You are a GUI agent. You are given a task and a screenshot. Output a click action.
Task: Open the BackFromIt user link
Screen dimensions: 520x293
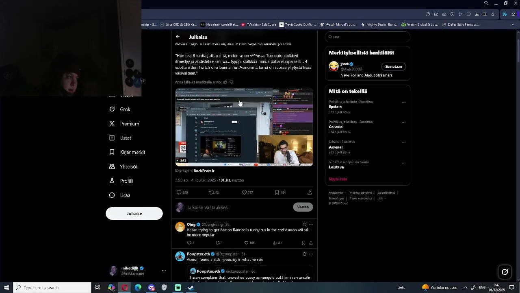point(204,171)
